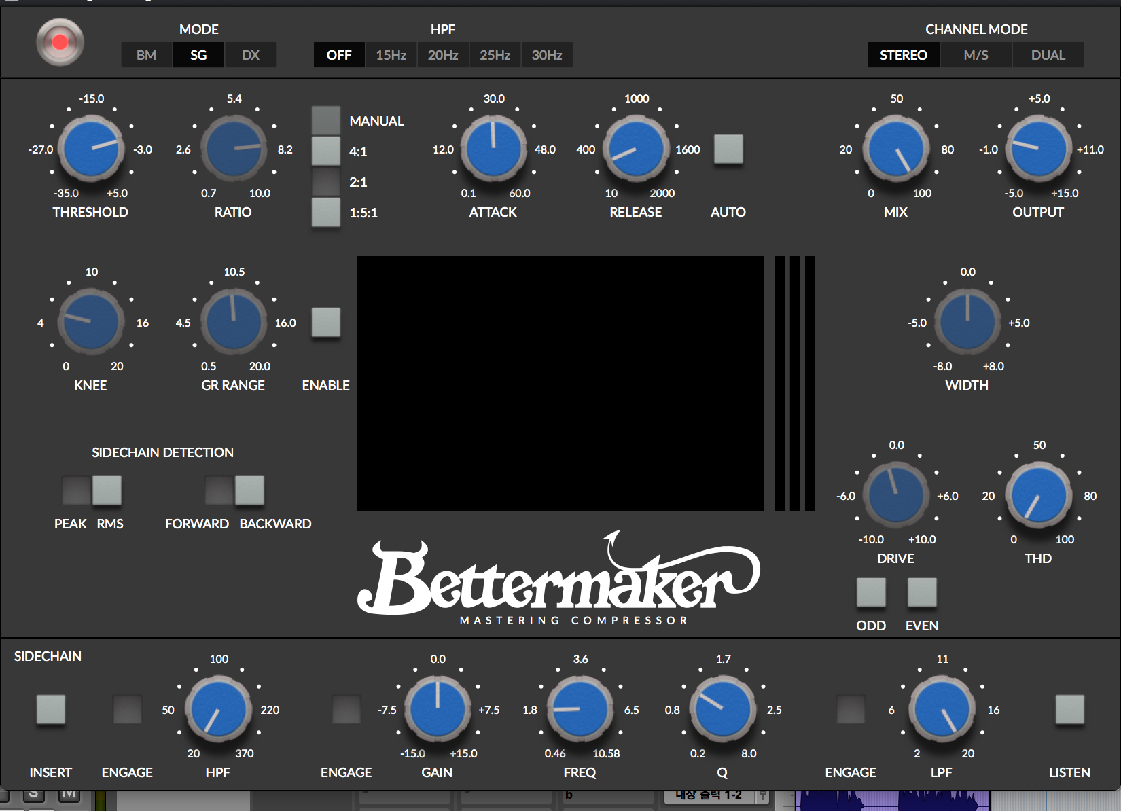Image resolution: width=1121 pixels, height=811 pixels.
Task: Toggle sidechain LPF ENGAGE button
Action: click(x=851, y=709)
